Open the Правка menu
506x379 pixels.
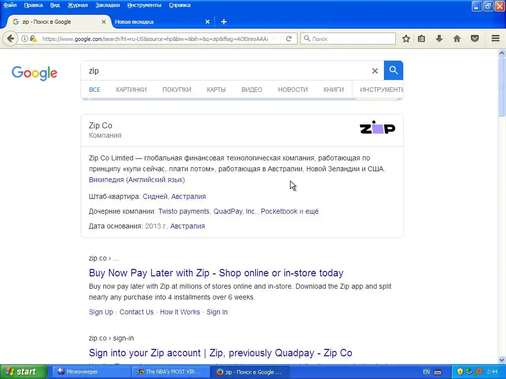click(x=33, y=5)
